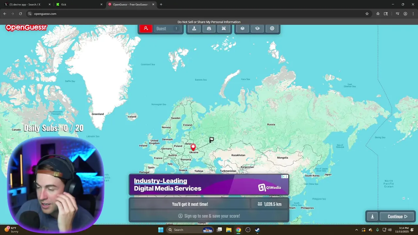Close the devine app X tab
This screenshot has height=235, width=418.
[x=50, y=4]
